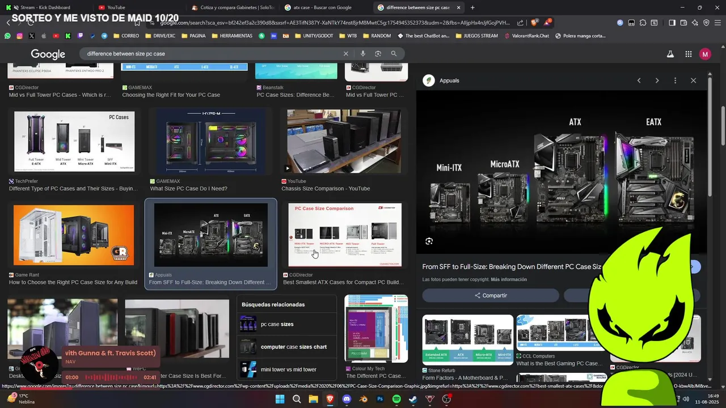Share page from address bar icon
Viewport: 726px width, 408px height.
pyautogui.click(x=521, y=23)
